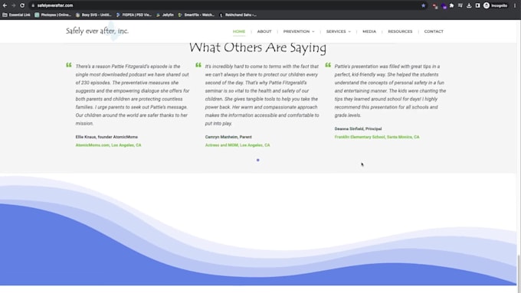Click the name 'Deanna Sinfield, Principal'
The image size is (521, 293).
[x=359, y=129]
